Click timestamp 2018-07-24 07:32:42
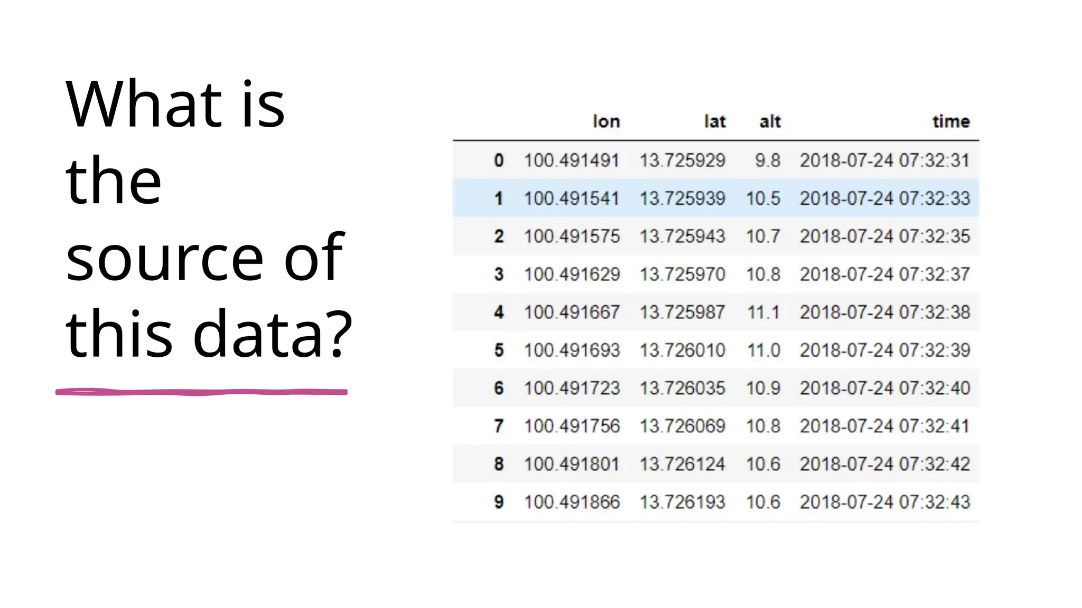Viewport: 1082px width, 608px height. tap(885, 464)
